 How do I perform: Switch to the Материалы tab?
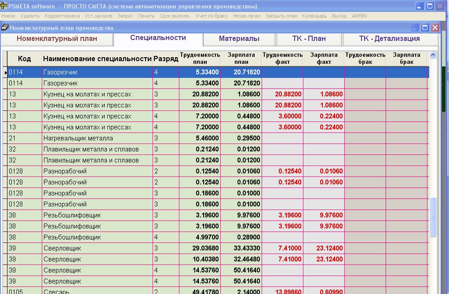pyautogui.click(x=239, y=39)
